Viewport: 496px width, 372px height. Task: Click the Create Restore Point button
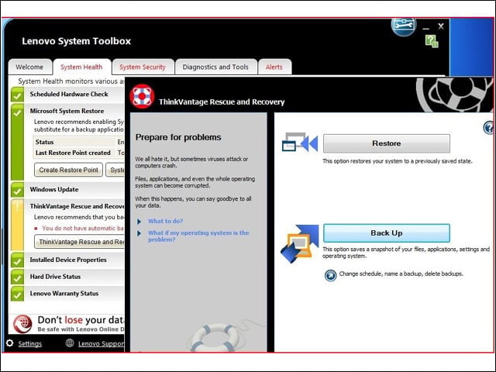pos(68,170)
